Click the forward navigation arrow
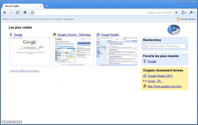Image resolution: width=198 pixels, height=125 pixels. coord(11,12)
